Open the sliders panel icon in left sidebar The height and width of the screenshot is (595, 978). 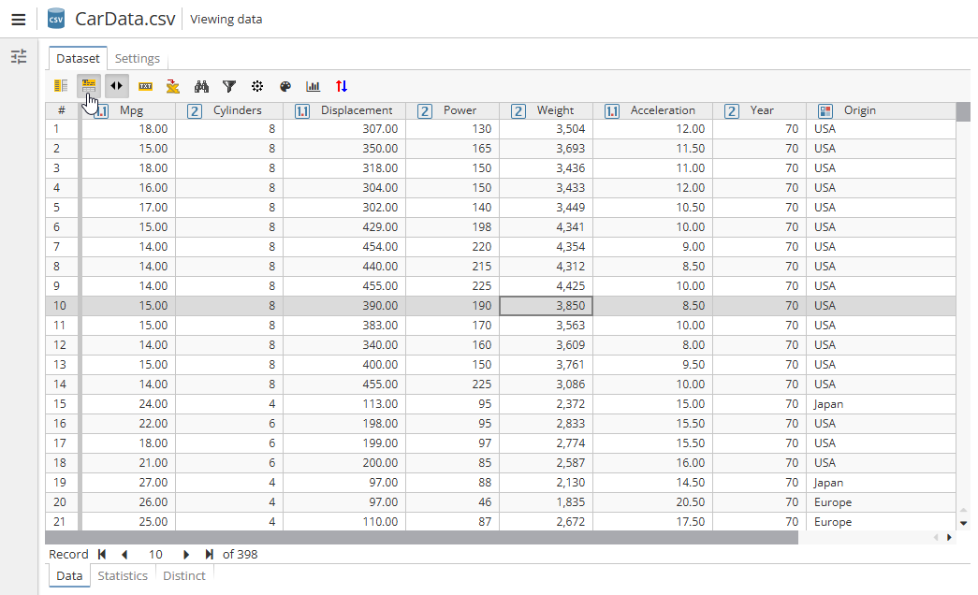tap(19, 57)
